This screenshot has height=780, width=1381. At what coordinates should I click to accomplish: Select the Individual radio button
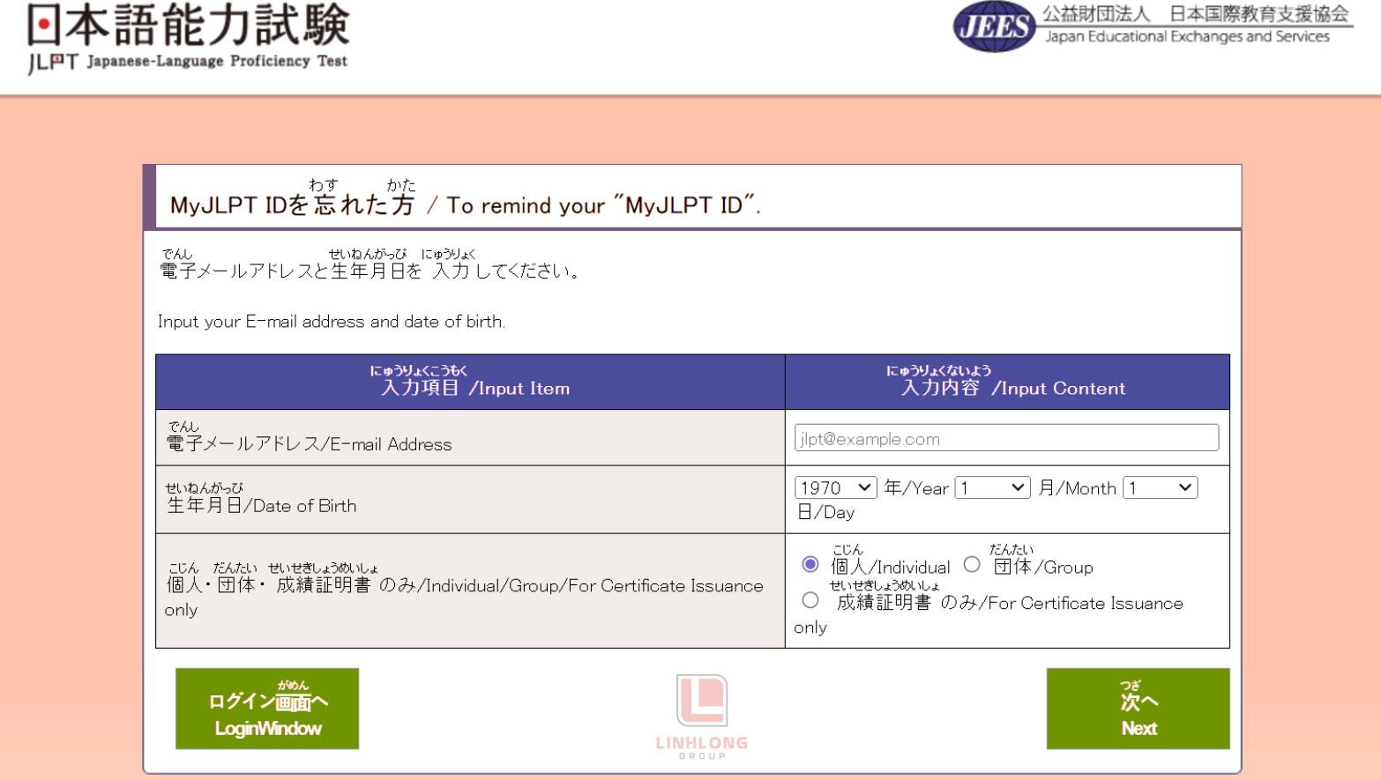[x=810, y=564]
